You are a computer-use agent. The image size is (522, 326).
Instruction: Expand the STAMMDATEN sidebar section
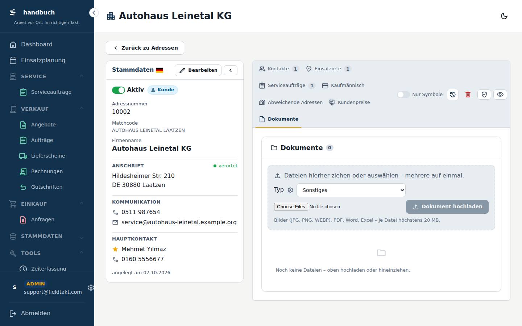click(47, 236)
